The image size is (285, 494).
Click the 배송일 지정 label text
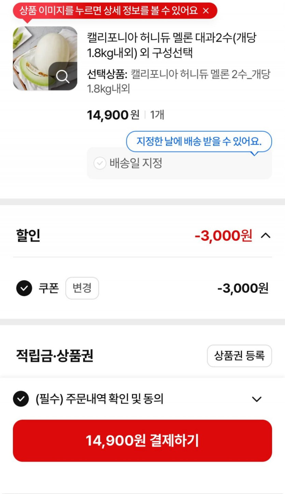point(136,163)
